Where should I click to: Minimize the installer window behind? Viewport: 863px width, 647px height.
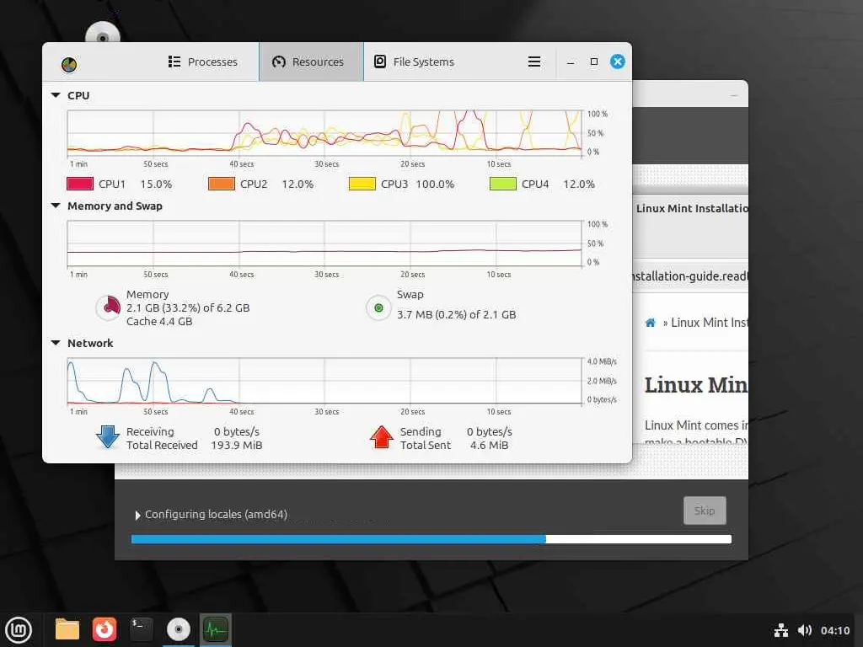[734, 95]
